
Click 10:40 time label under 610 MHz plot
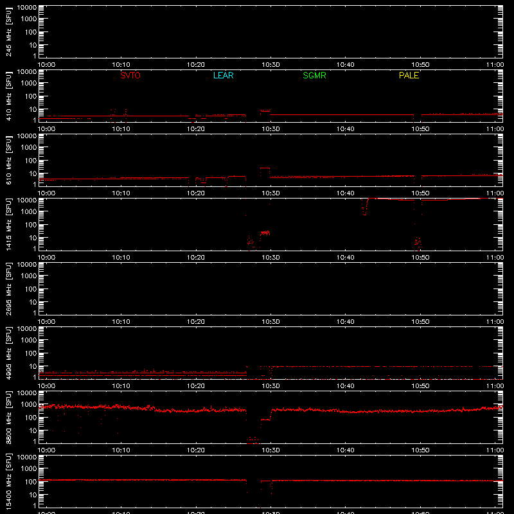[x=346, y=193]
